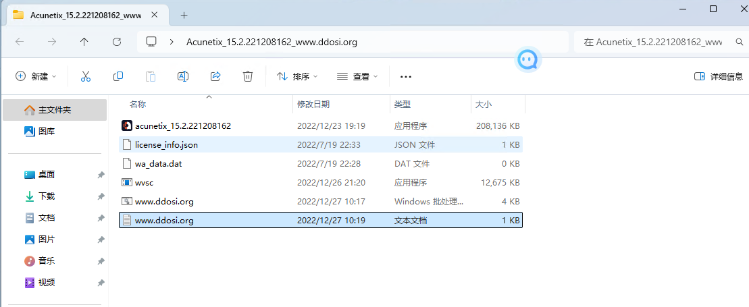Click the batch file icon www.ddosi.org
This screenshot has height=307, width=749.
[x=126, y=202]
